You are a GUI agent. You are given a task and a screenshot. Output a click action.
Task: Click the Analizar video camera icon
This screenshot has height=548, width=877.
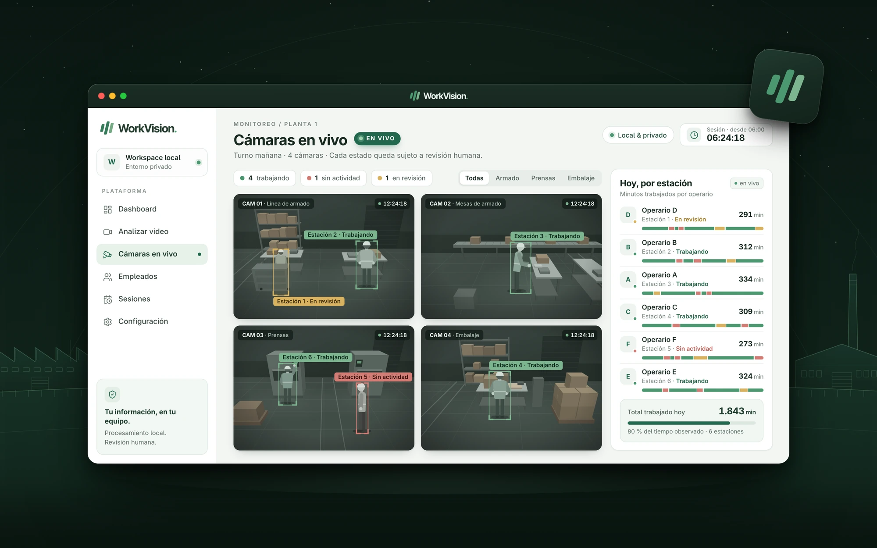[107, 232]
